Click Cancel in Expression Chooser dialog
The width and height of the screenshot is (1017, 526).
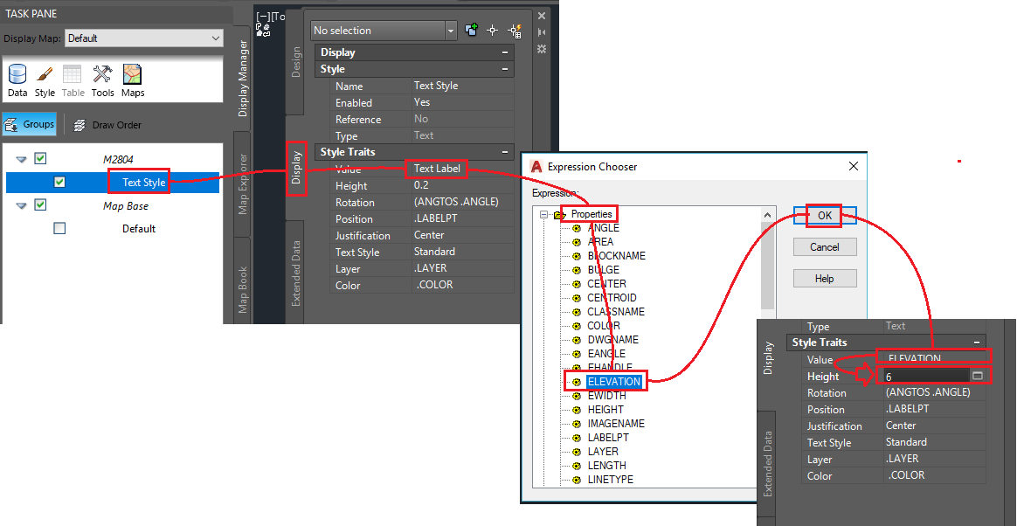(825, 246)
